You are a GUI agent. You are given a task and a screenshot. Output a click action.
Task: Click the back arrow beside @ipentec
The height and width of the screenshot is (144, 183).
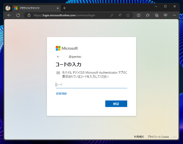pyautogui.click(x=58, y=57)
